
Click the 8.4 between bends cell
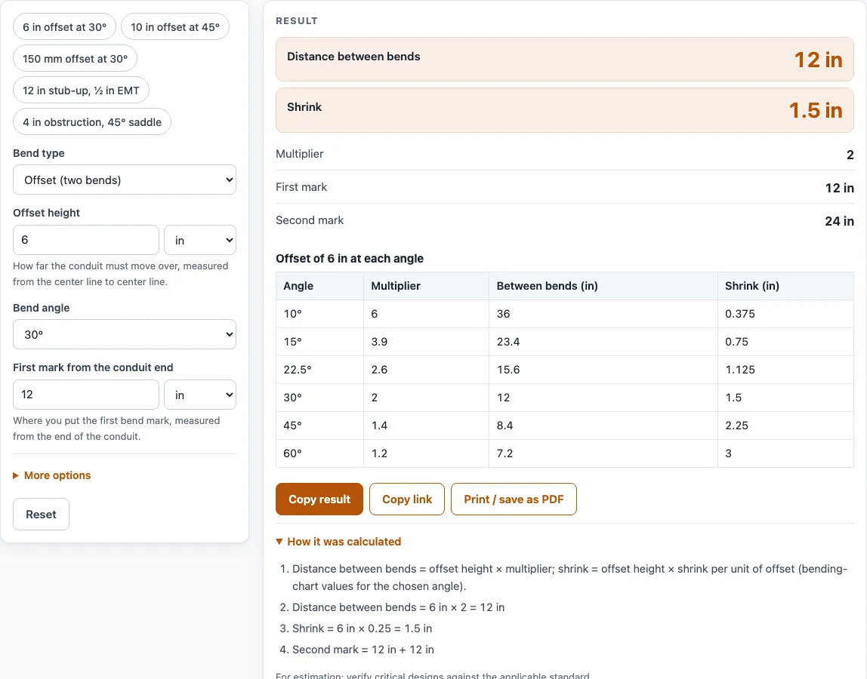603,426
